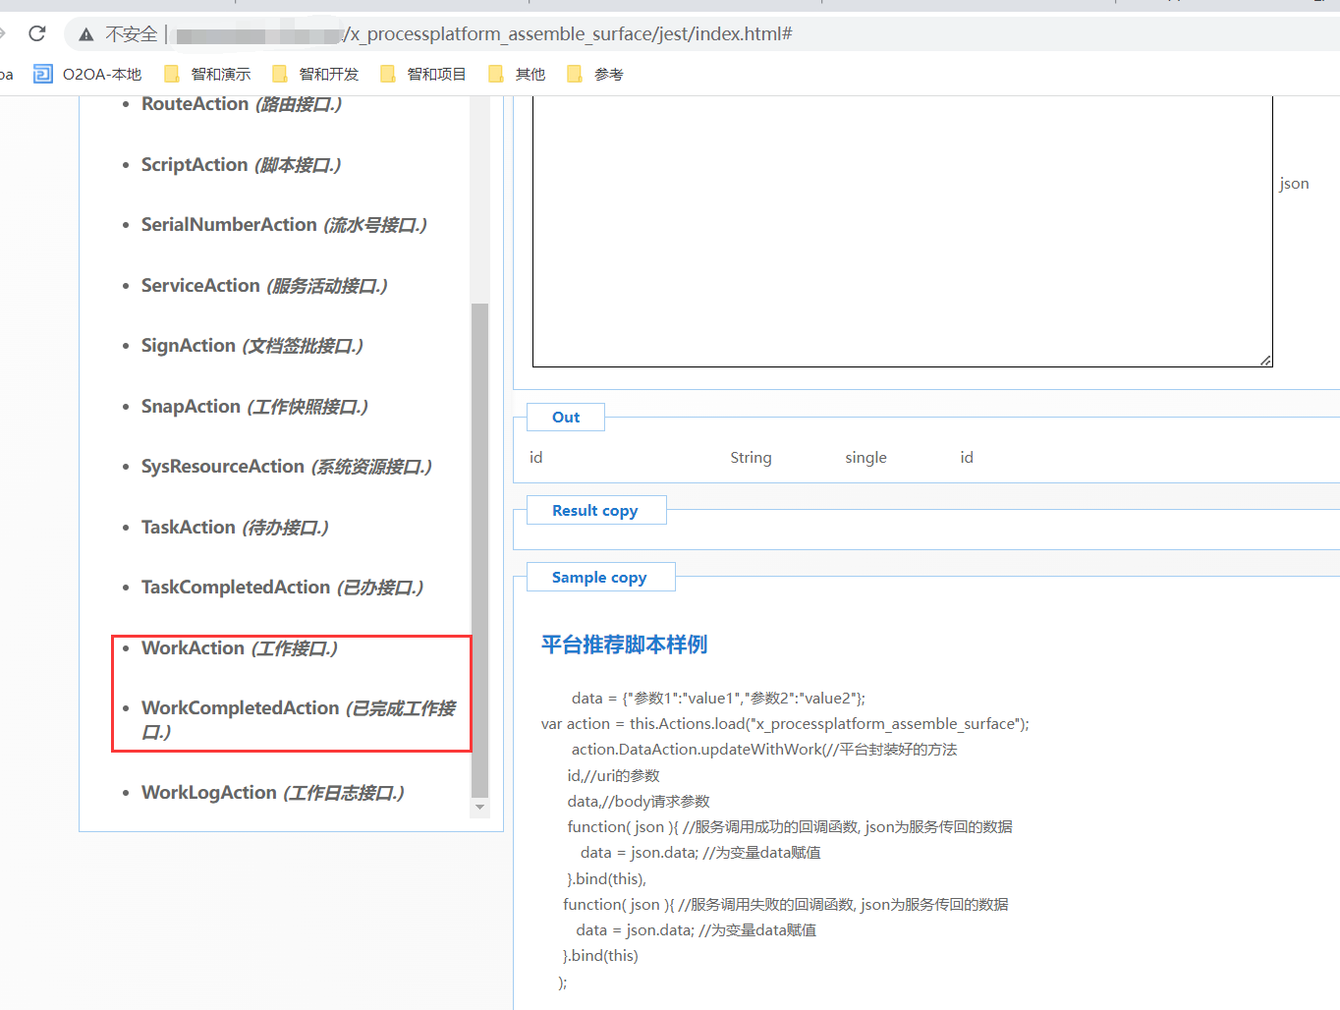Click the Out section label
This screenshot has width=1340, height=1010.
coord(566,418)
